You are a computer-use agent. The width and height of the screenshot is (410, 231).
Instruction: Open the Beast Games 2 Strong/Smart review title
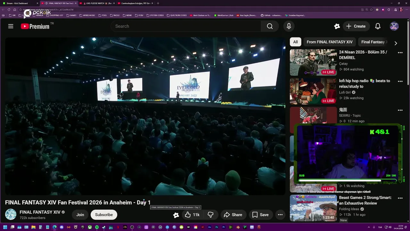click(x=365, y=201)
